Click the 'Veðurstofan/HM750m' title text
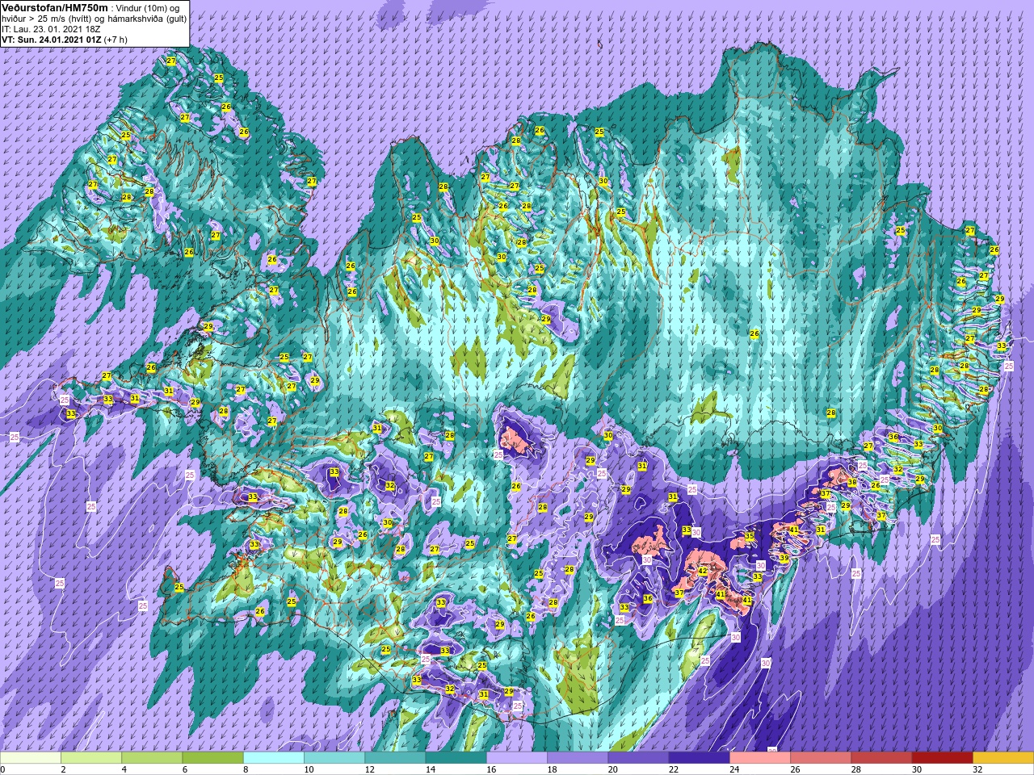 tap(55, 7)
